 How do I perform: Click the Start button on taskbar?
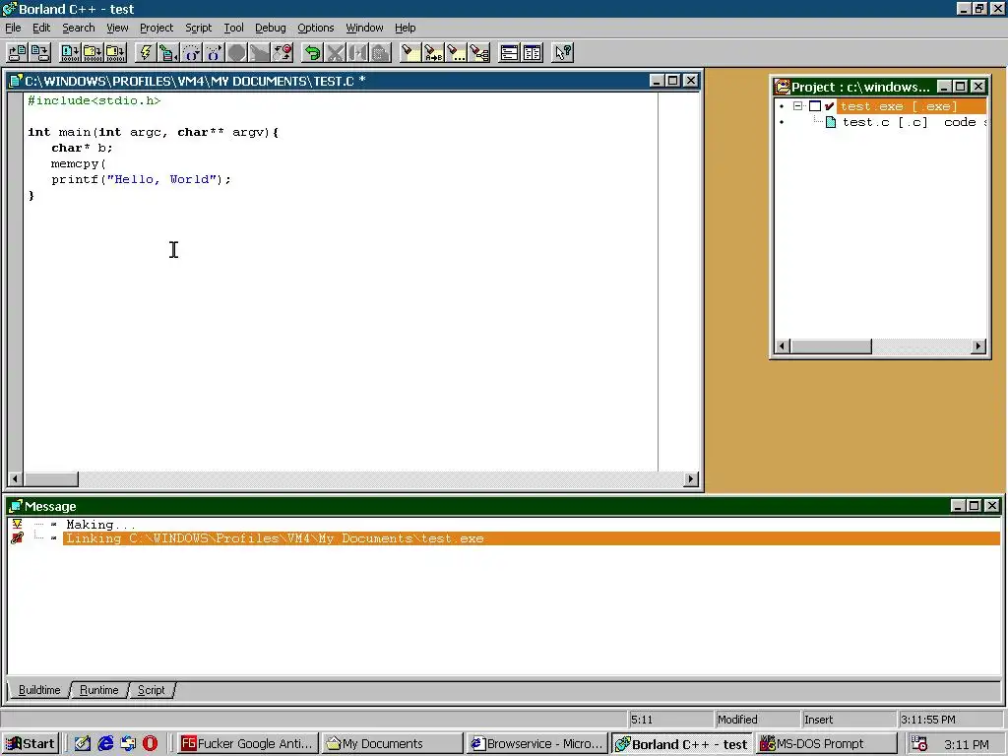point(31,744)
